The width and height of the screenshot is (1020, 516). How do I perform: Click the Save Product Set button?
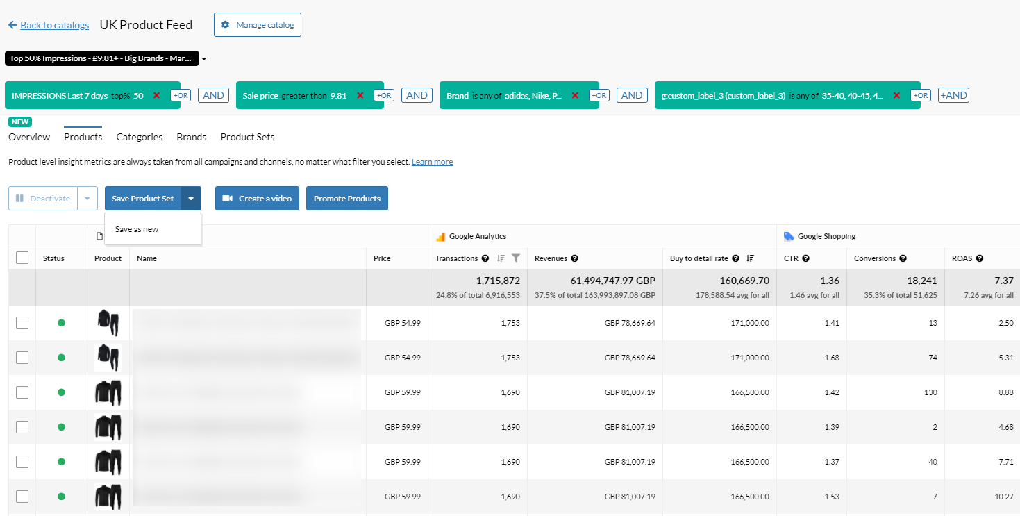(143, 199)
